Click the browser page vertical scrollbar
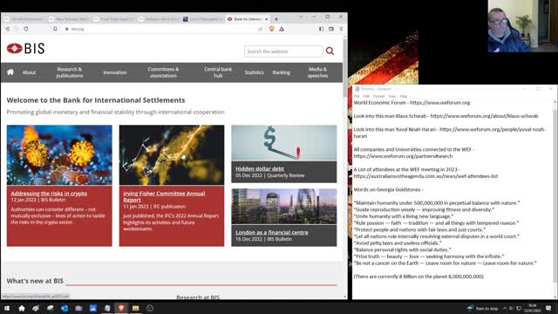 click(x=345, y=166)
